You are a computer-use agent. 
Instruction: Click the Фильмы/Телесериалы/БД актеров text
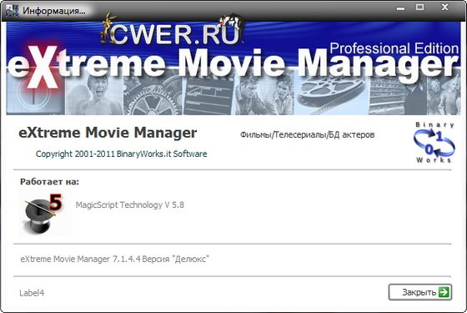click(x=307, y=135)
